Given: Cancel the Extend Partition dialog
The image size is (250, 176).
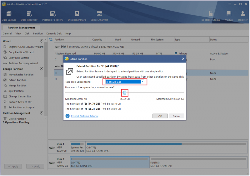Looking at the screenshot, I should (177, 116).
